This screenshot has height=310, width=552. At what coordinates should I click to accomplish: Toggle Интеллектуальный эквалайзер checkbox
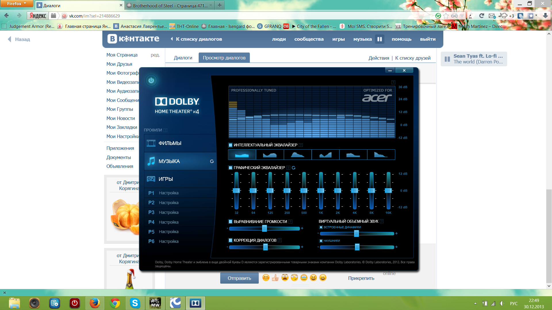coord(230,145)
